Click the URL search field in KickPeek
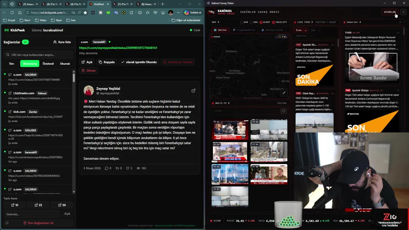 [38, 55]
